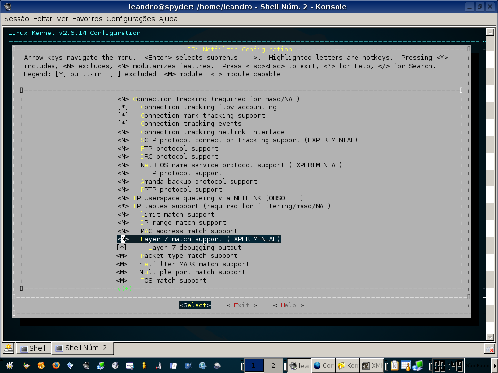Select Amanda backup protocol support entry
498x373 pixels.
[187, 182]
